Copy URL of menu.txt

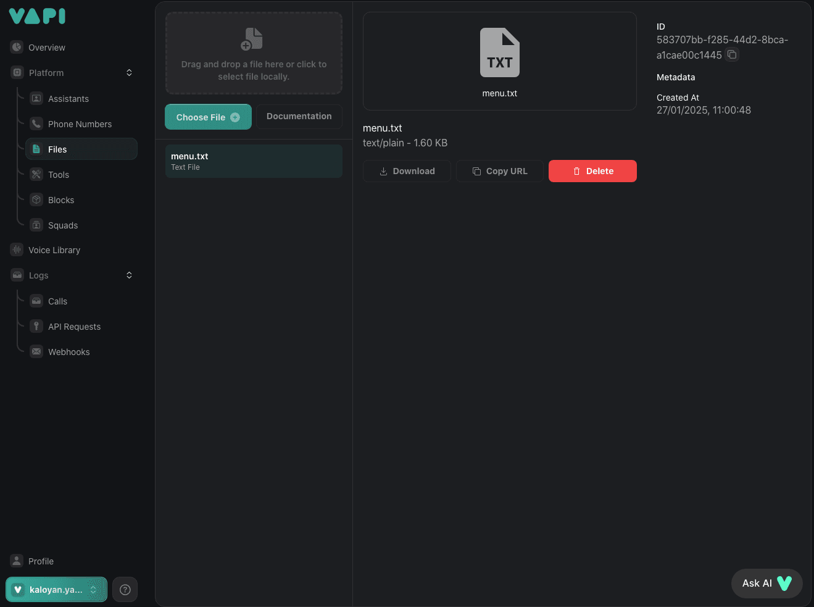click(x=500, y=171)
